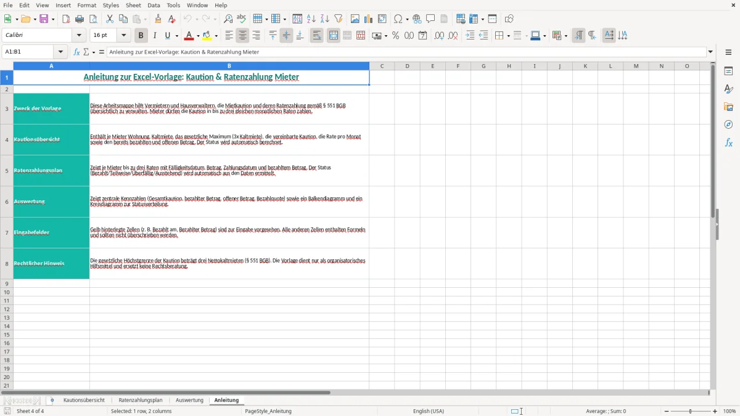Expand the Background Color dropdown arrow
Screen dimensions: 740x416
[216, 36]
